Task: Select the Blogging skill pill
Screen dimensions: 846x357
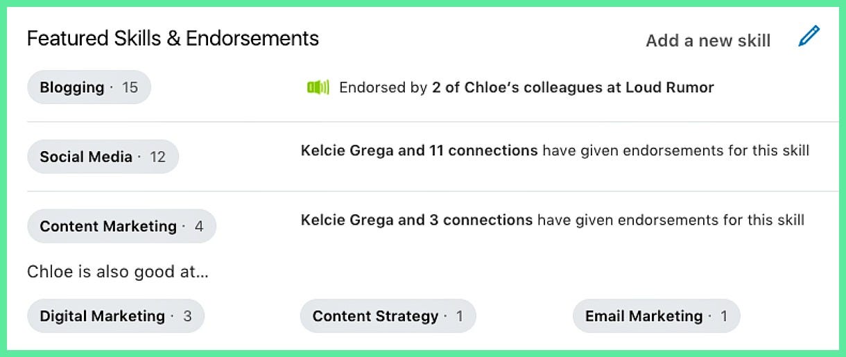Action: click(x=89, y=87)
